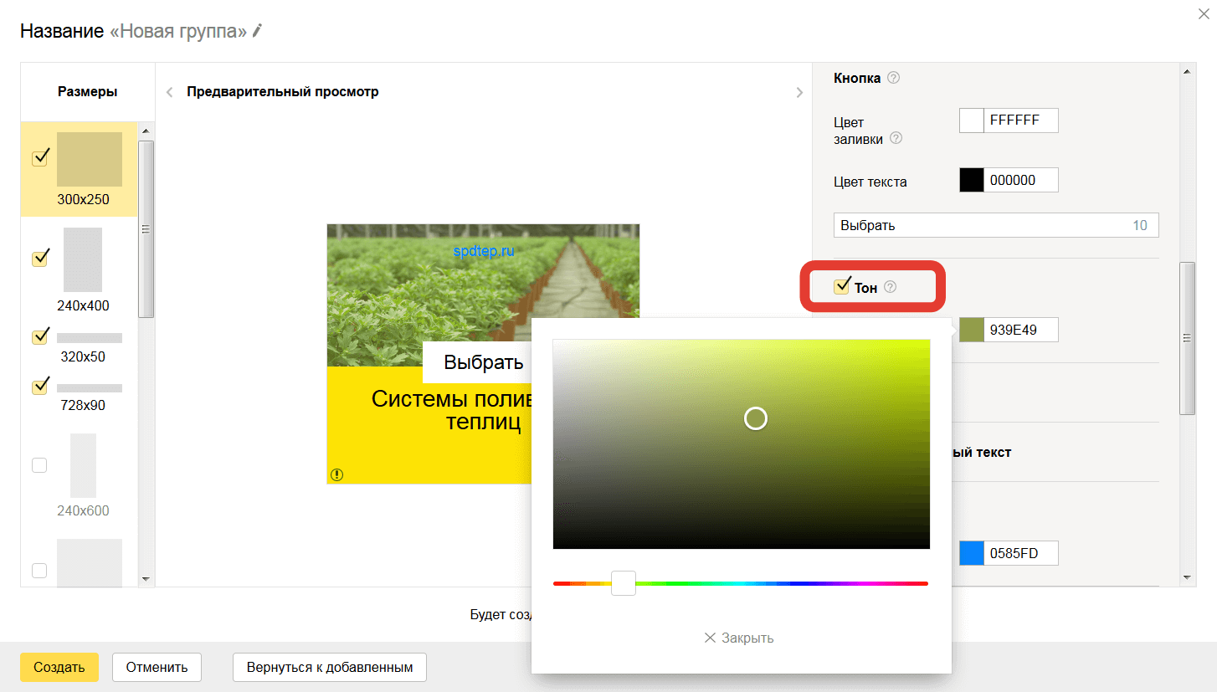Close the dialog with top-right X
Screen dimensions: 1217x692
1204,13
